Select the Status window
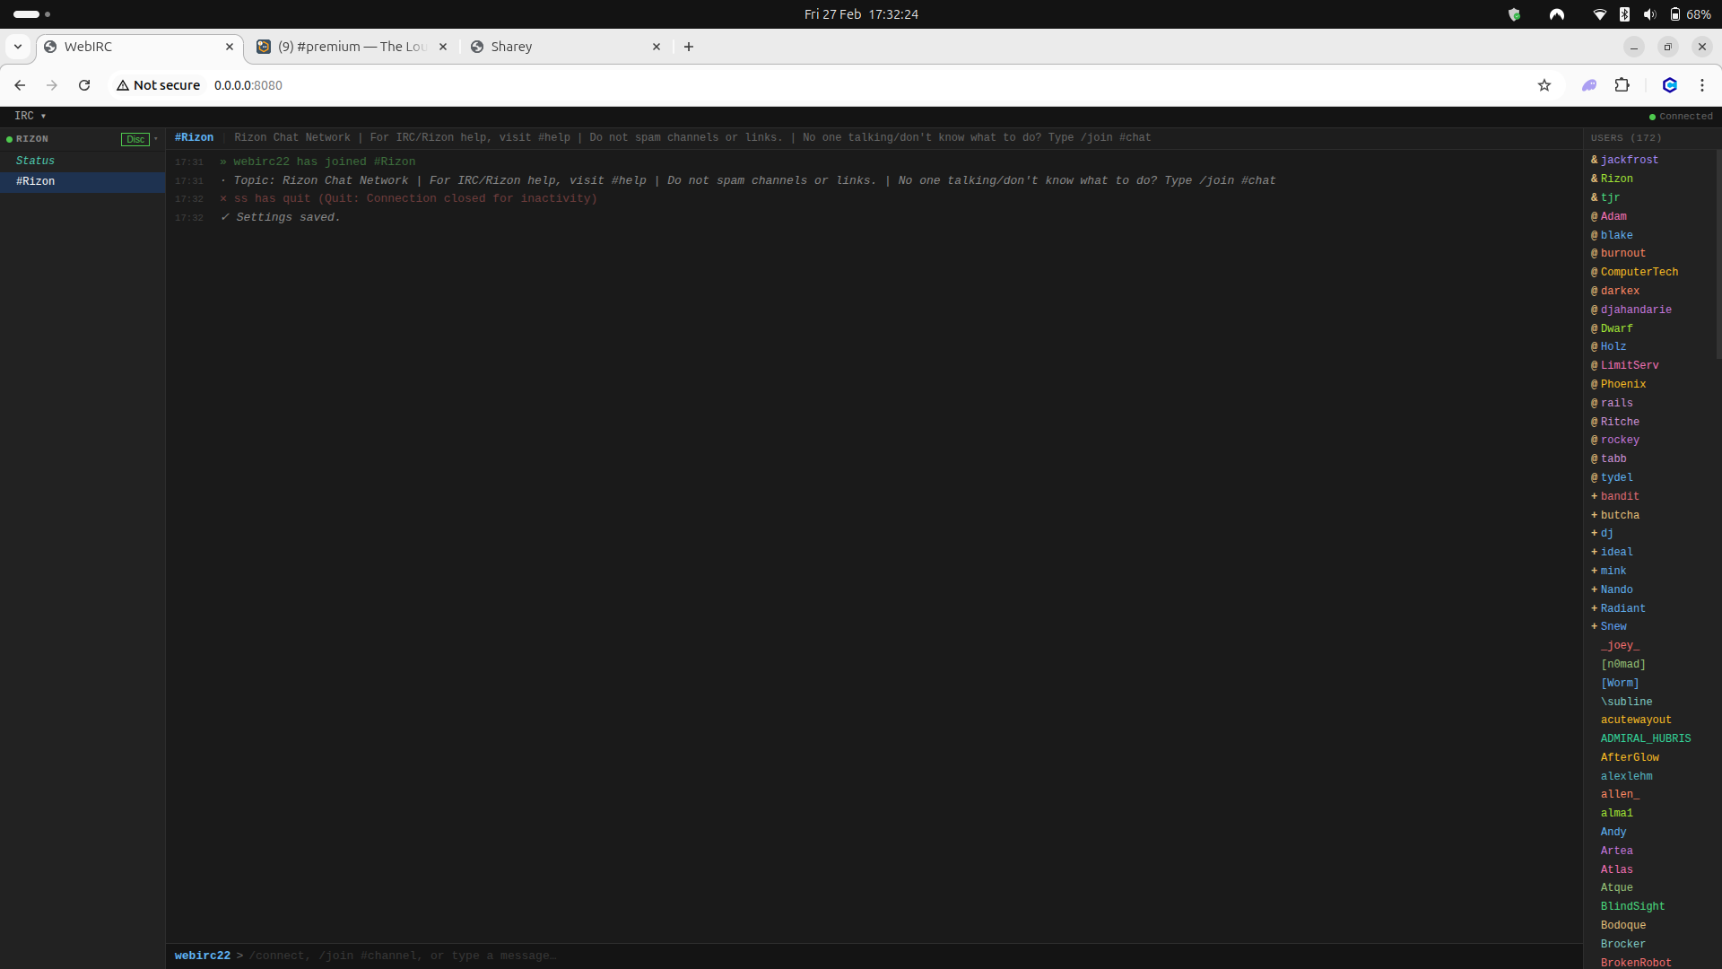 [35, 161]
